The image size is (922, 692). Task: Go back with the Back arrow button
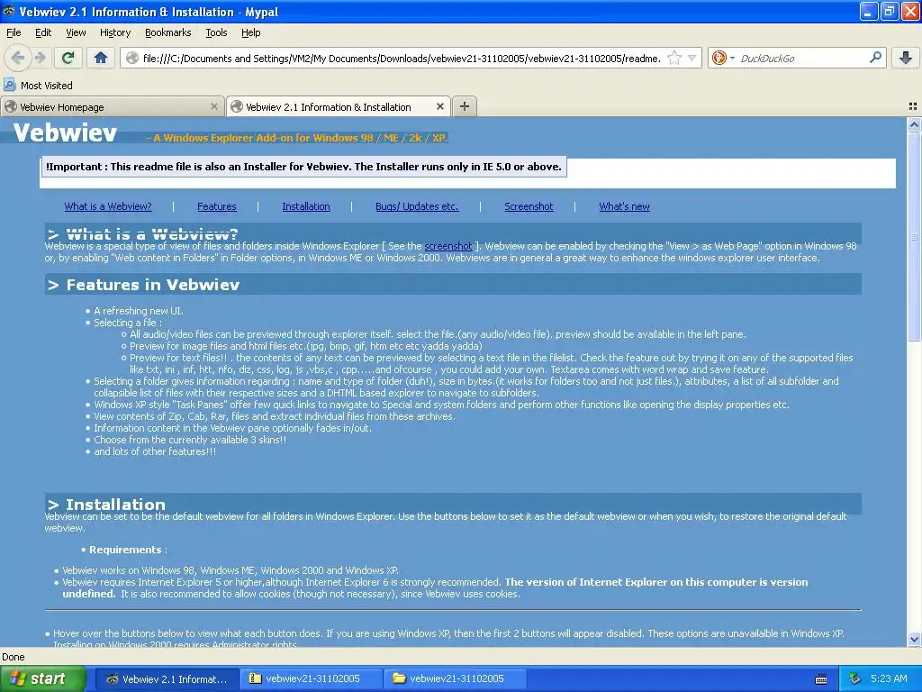coord(18,58)
